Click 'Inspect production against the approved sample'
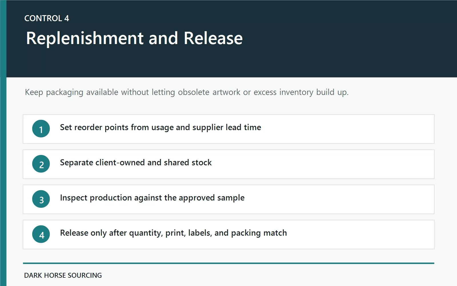457x286 pixels. pyautogui.click(x=152, y=198)
